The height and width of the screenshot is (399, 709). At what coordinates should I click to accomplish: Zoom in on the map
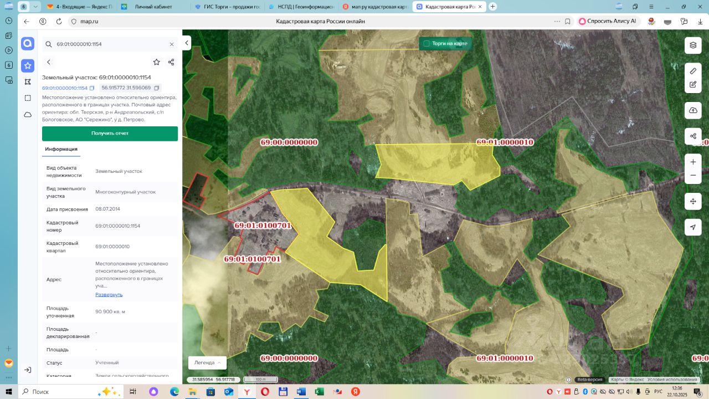pos(693,162)
